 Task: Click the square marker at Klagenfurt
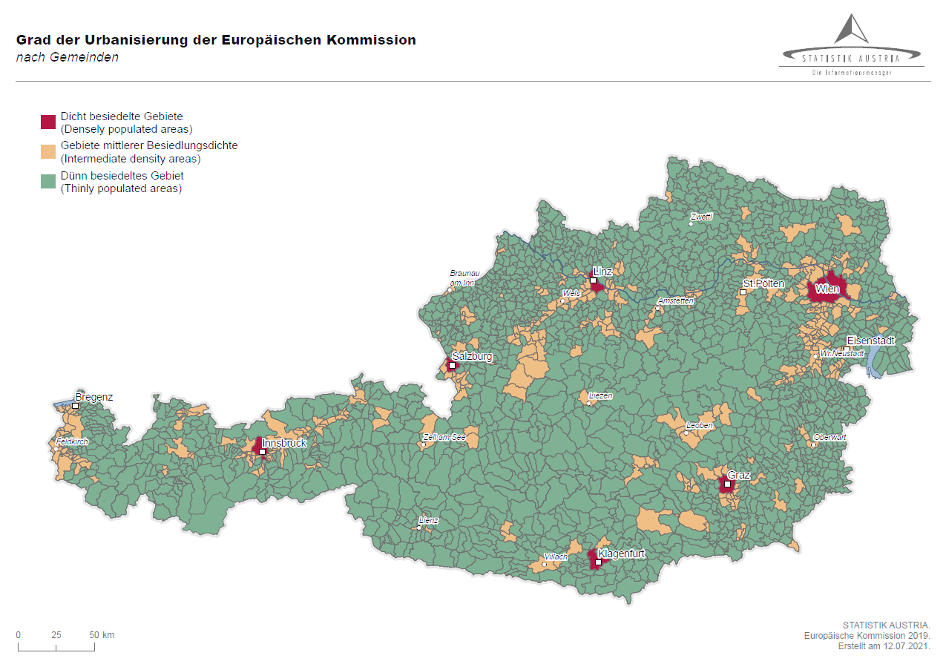click(598, 562)
